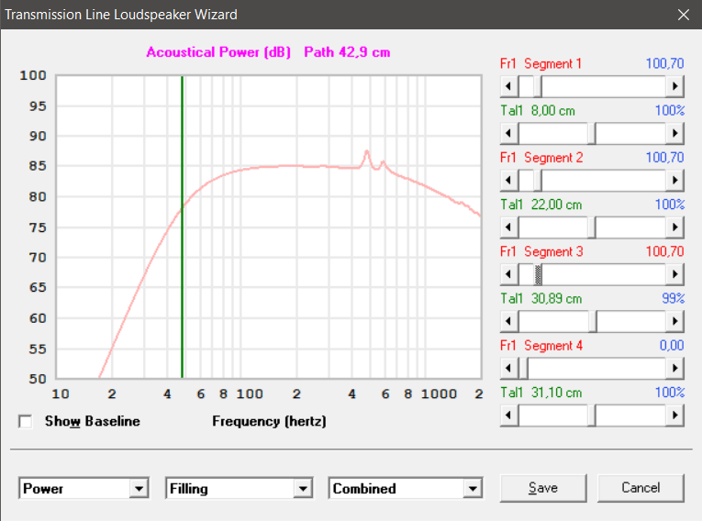
Task: Click the Tal1 31,10 cm label
Action: click(x=540, y=393)
